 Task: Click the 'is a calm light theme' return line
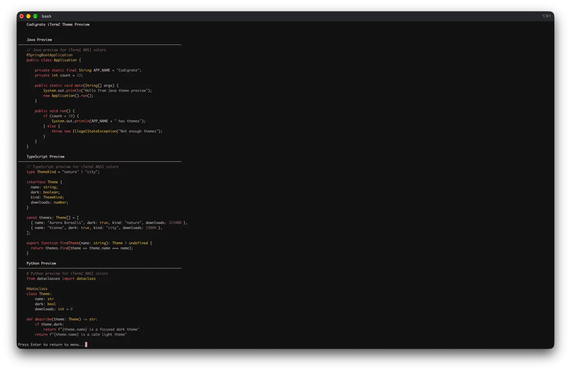(x=81, y=334)
